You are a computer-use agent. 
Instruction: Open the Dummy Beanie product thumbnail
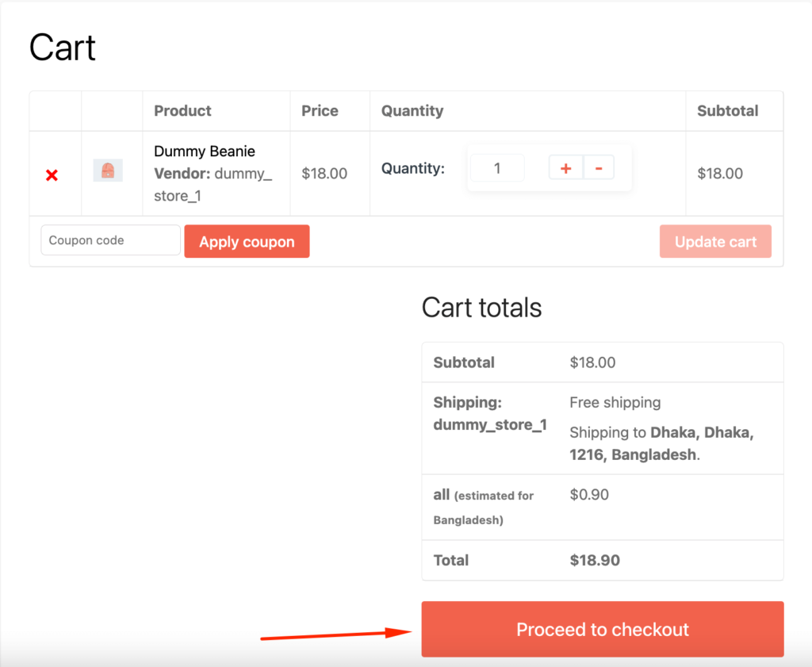point(108,171)
